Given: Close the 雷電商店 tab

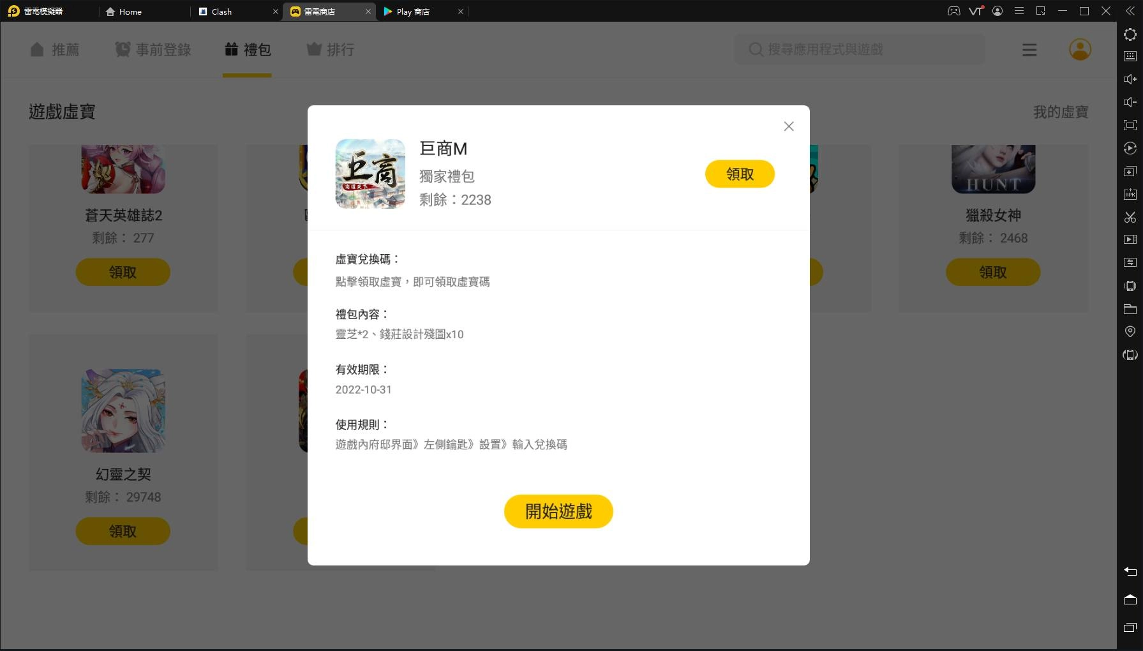Looking at the screenshot, I should [368, 11].
